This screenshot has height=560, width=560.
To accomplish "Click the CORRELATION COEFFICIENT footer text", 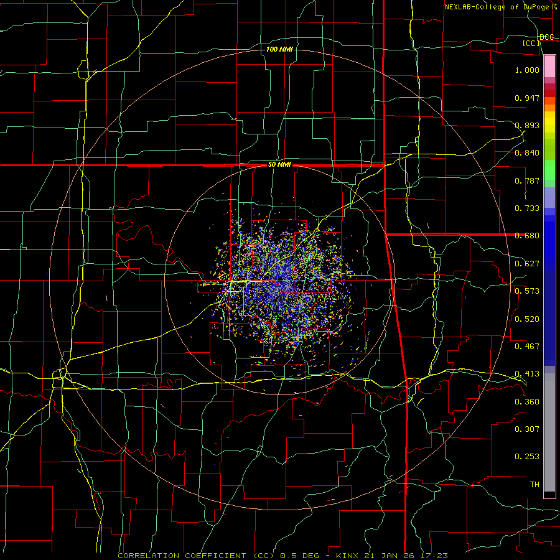I will pos(182,556).
